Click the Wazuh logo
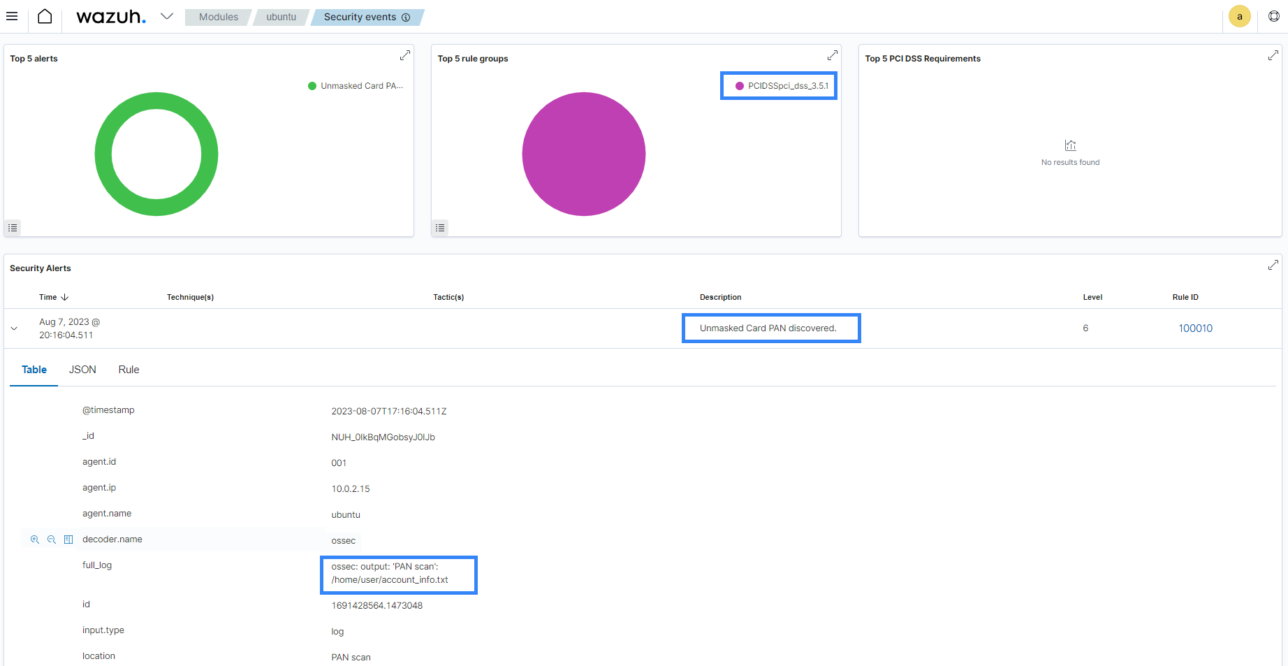 pos(111,17)
